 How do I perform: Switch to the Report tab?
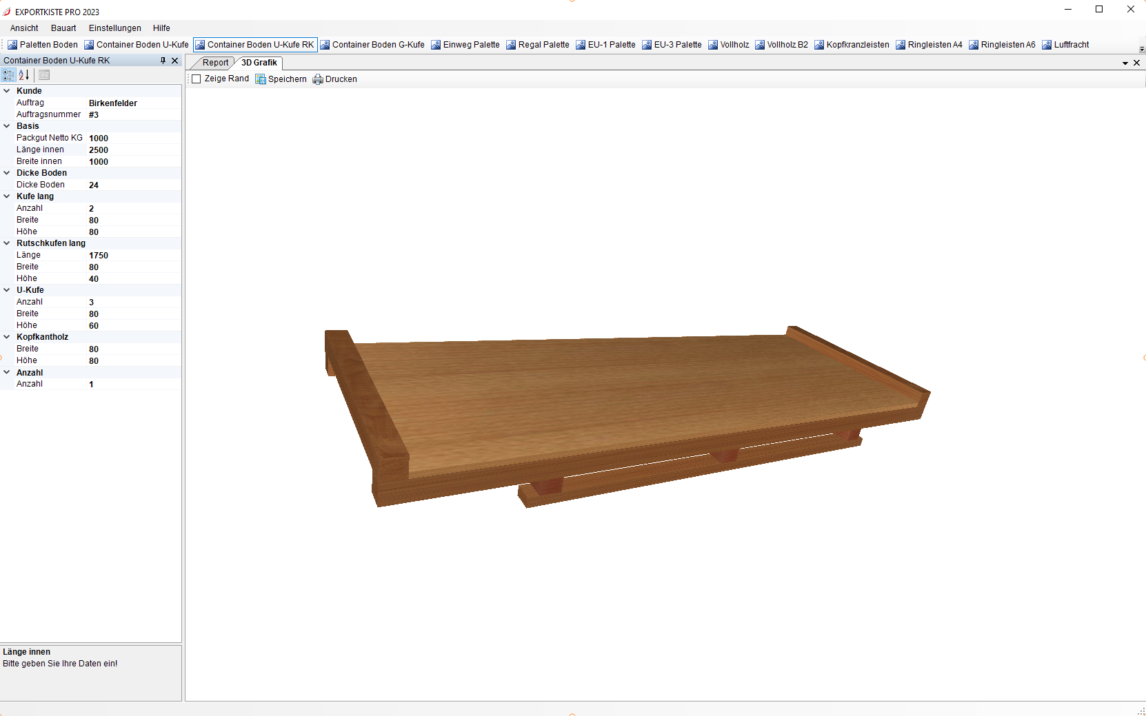pyautogui.click(x=215, y=63)
